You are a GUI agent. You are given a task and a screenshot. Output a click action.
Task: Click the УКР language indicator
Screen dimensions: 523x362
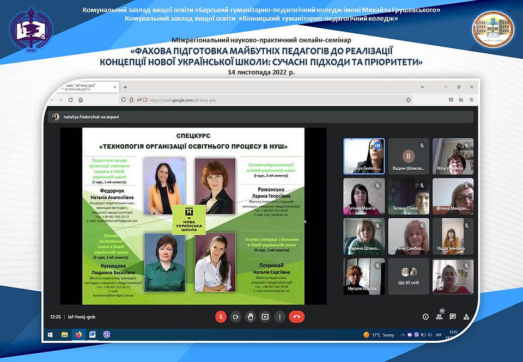(x=439, y=335)
